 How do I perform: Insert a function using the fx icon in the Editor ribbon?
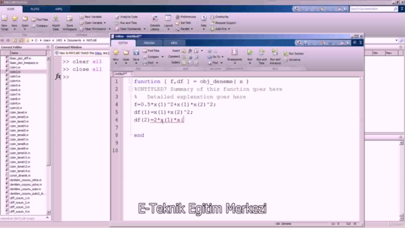point(190,51)
